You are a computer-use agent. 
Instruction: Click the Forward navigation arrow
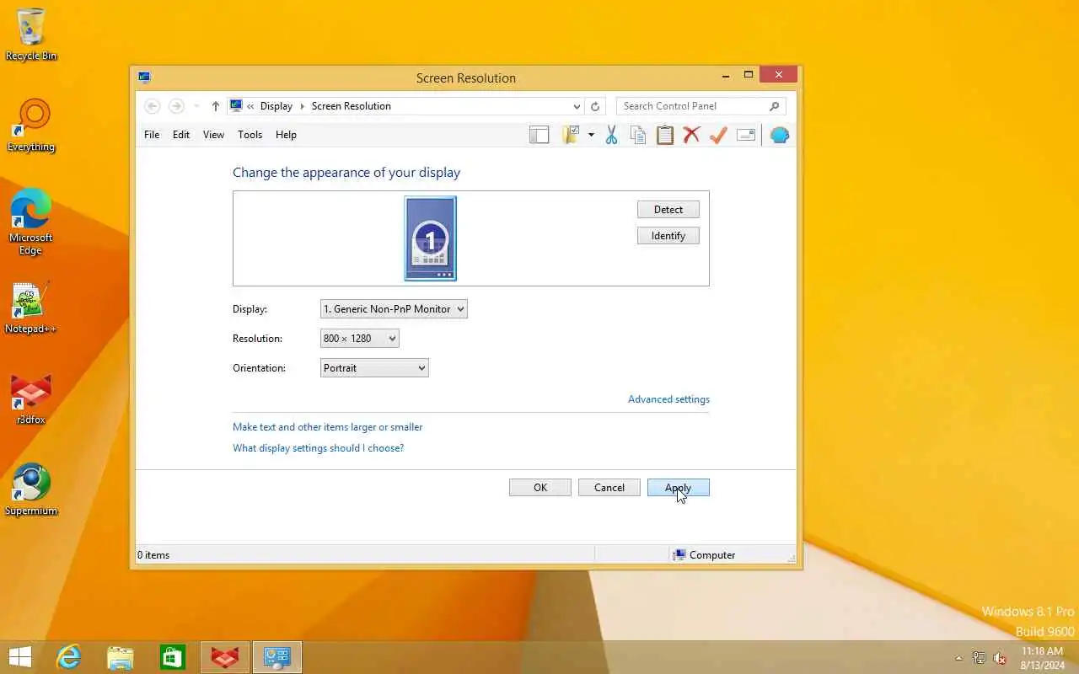(176, 106)
